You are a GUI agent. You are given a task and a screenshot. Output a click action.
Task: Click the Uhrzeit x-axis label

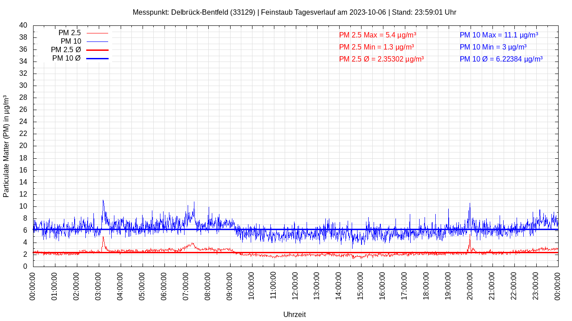(294, 314)
